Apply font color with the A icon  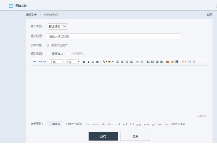(x=103, y=62)
